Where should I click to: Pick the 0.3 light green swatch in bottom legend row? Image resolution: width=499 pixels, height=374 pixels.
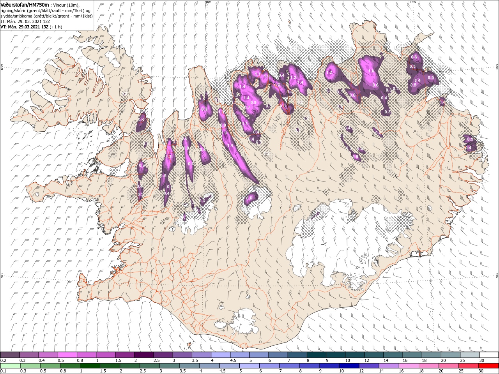pos(31,366)
